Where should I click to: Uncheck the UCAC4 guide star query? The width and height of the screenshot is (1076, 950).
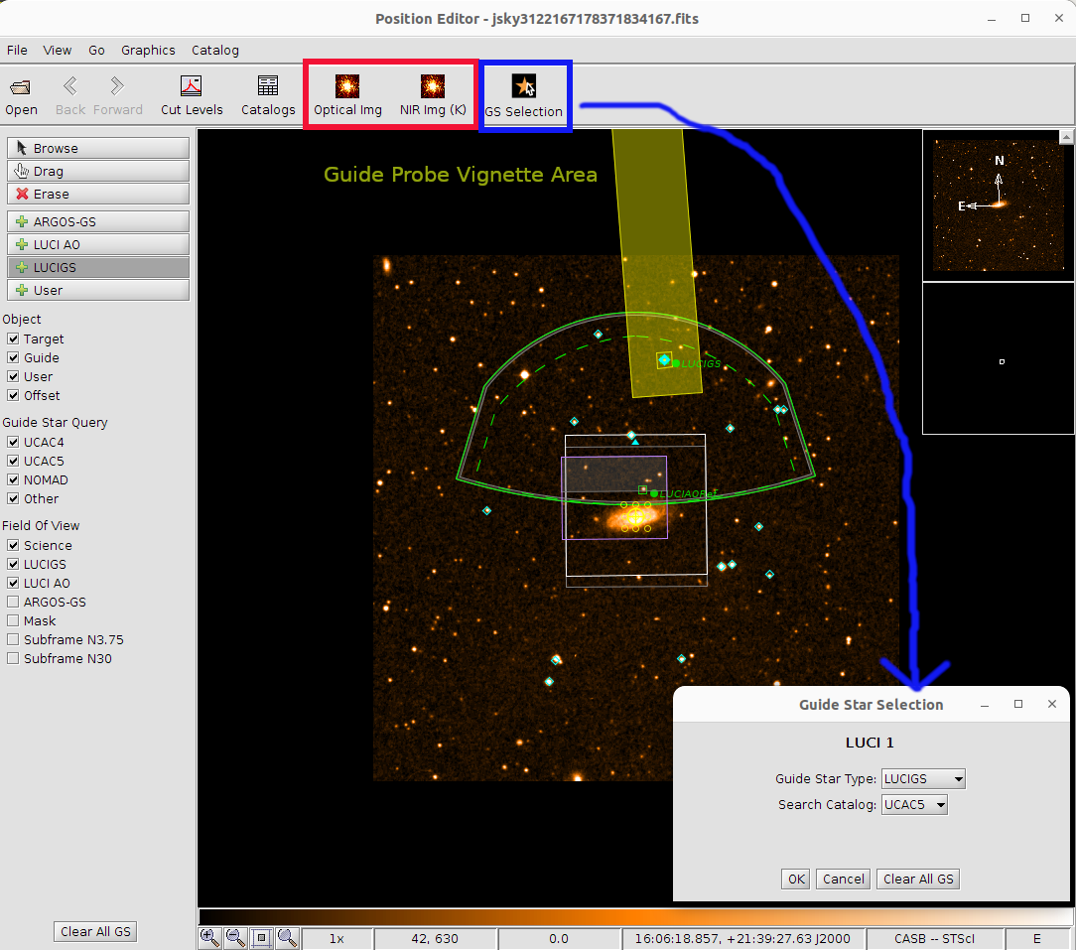[x=13, y=442]
